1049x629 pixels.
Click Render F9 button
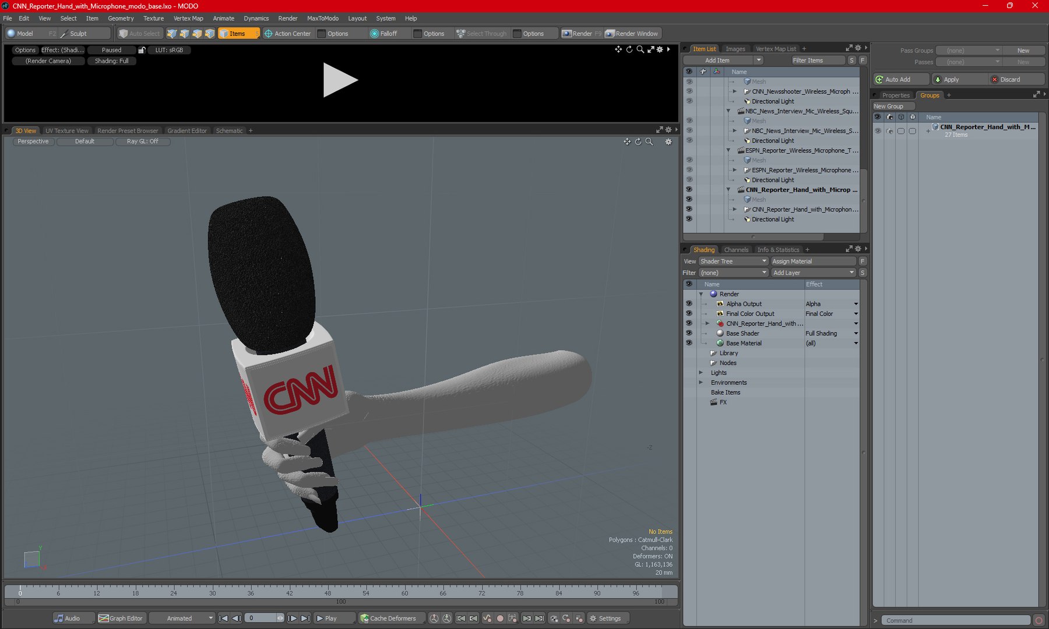point(582,33)
